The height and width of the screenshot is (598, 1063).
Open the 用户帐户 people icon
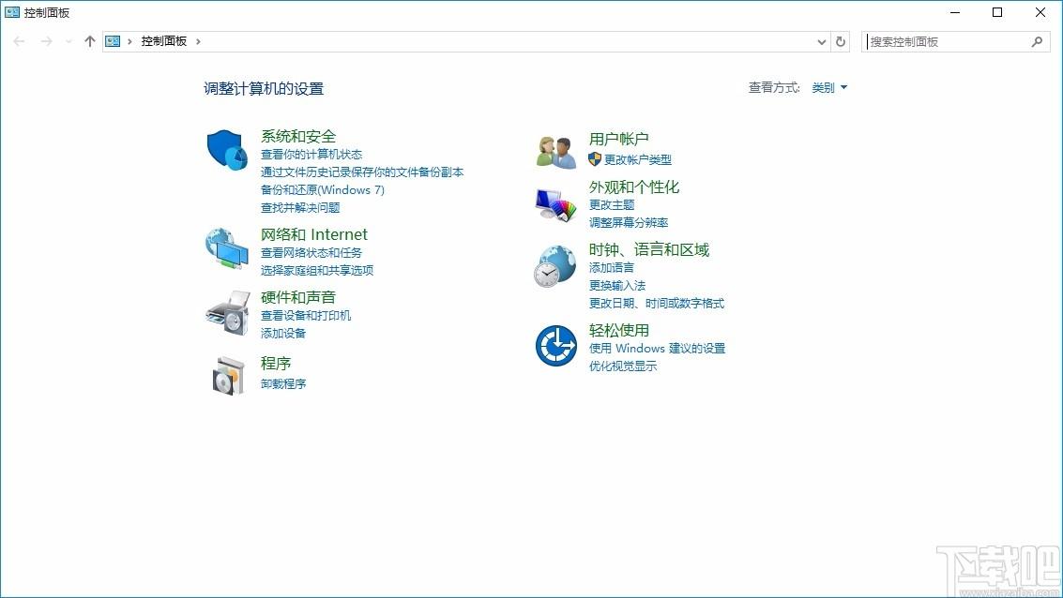pyautogui.click(x=556, y=152)
